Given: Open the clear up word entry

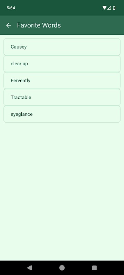Looking at the screenshot, I should (62, 64).
